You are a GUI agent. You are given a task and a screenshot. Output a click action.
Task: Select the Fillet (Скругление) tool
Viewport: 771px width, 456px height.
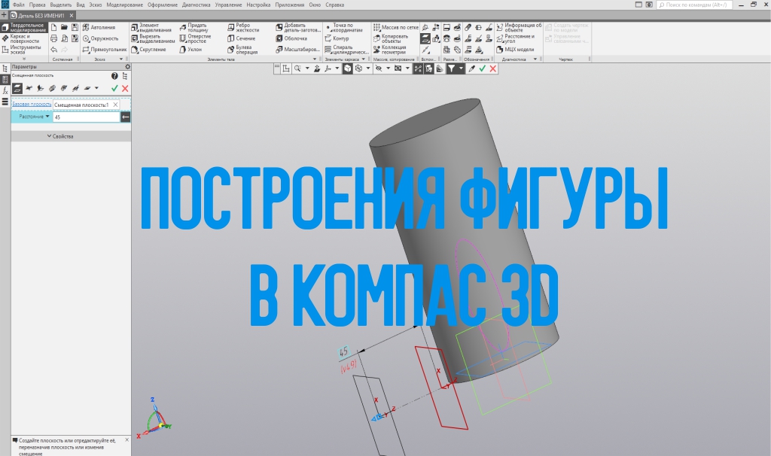[152, 50]
